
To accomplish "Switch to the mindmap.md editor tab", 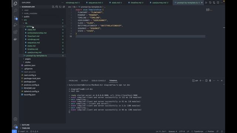I will coord(73,3).
